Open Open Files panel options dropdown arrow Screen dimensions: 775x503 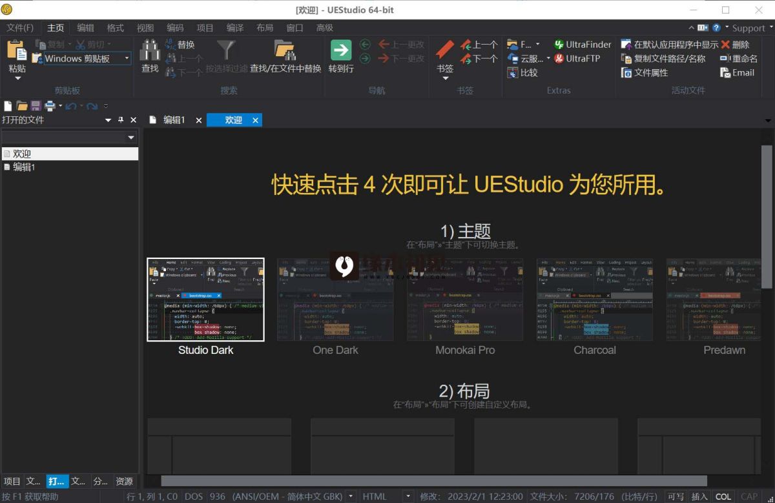coord(108,121)
